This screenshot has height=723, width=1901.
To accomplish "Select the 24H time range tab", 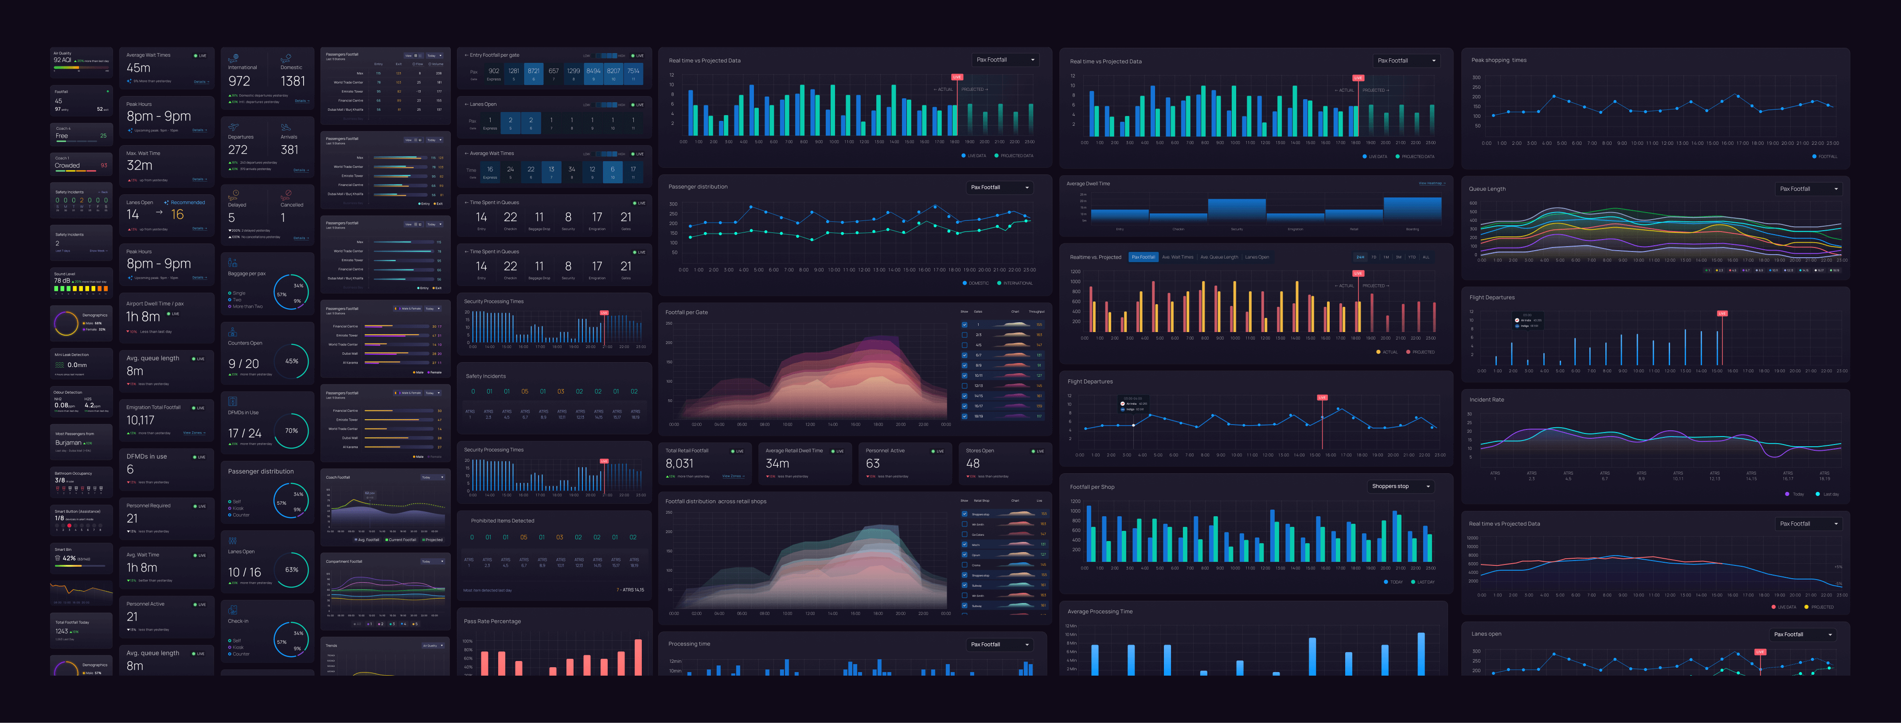I will (x=1360, y=257).
